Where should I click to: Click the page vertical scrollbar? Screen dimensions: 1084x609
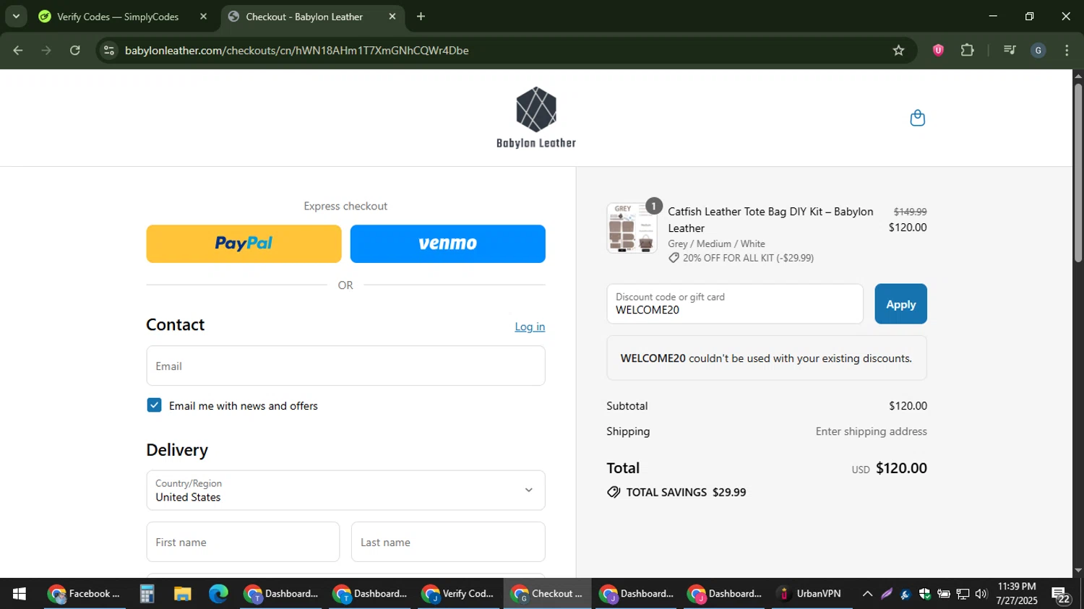point(1077,173)
